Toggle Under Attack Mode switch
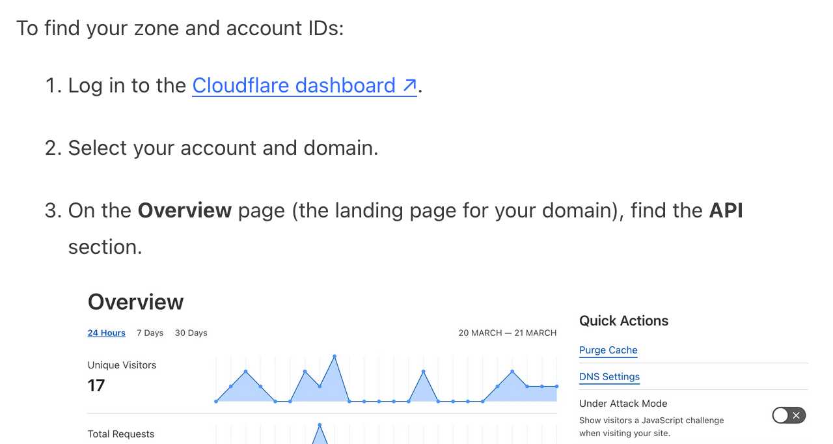The width and height of the screenshot is (833, 444). (x=789, y=415)
